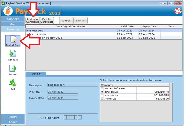
Task: Click the first TAIN digit box
Action: (x=65, y=117)
